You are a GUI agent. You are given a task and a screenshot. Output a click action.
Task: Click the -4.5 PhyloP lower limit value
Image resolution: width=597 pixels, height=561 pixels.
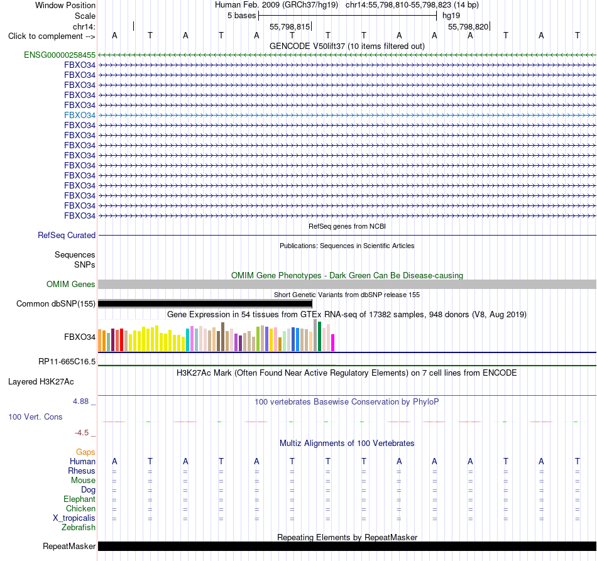coord(82,433)
